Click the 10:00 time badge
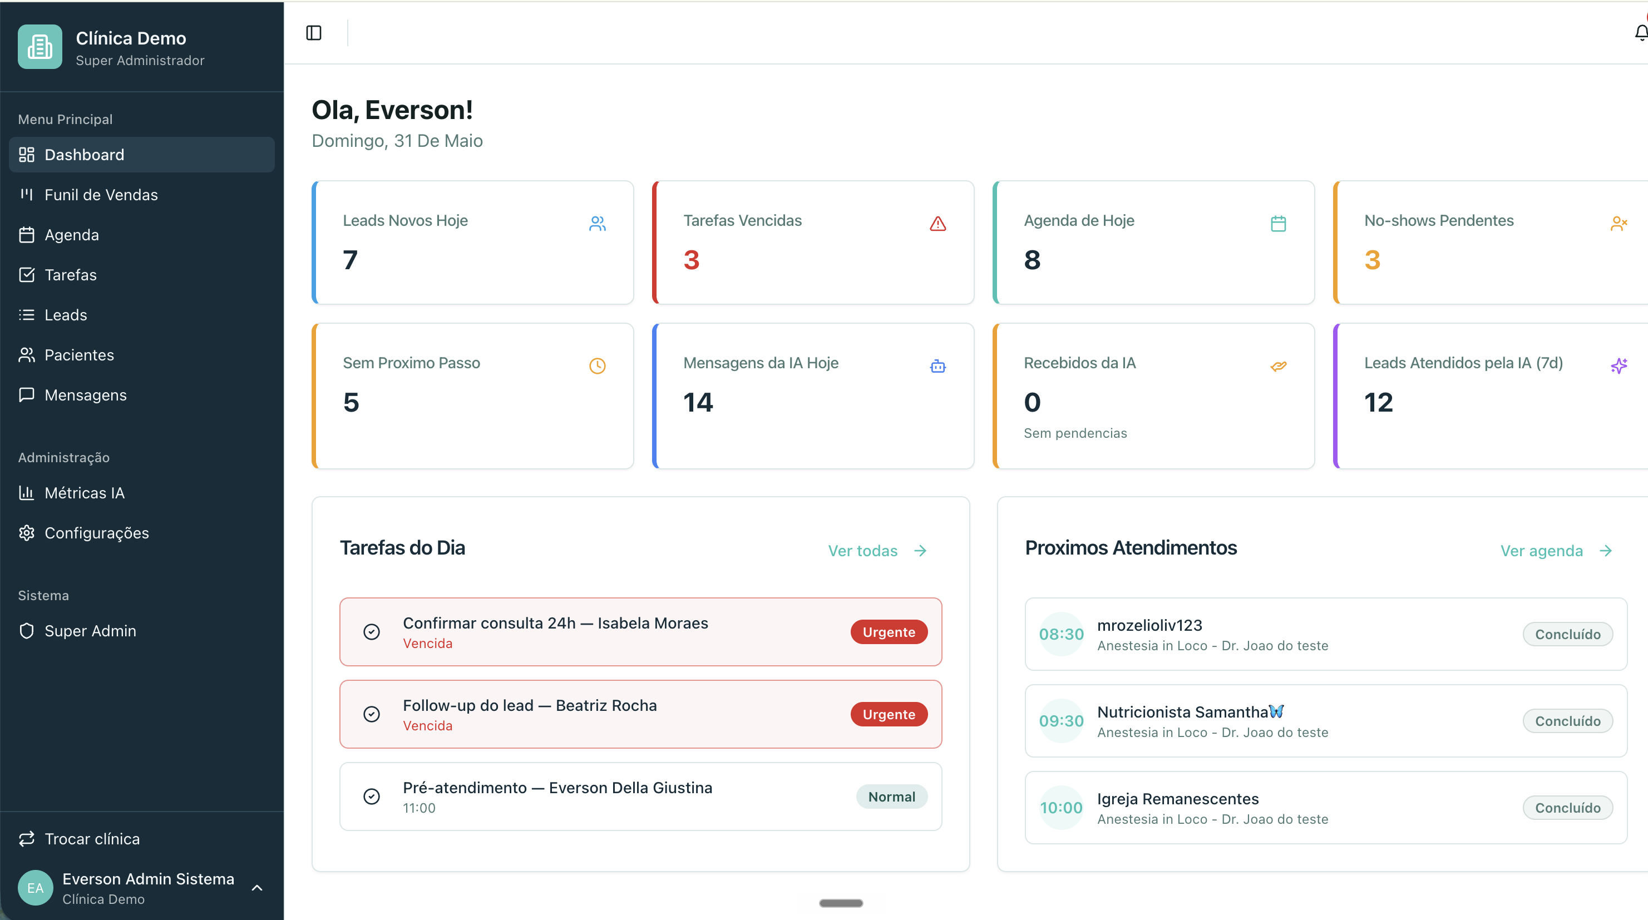This screenshot has width=1648, height=920. 1062,808
